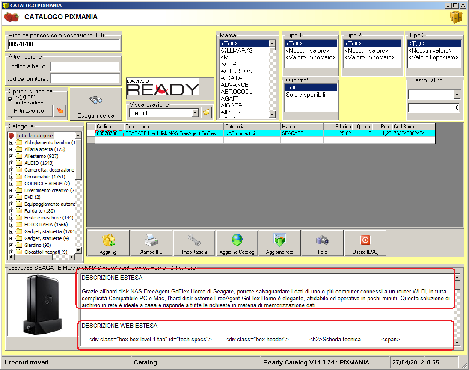
Task: Expand Feste e maschere (144) category
Action: [x=12, y=218]
